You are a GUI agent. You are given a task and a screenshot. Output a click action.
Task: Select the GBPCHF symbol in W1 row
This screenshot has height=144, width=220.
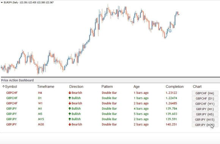tap(12, 103)
